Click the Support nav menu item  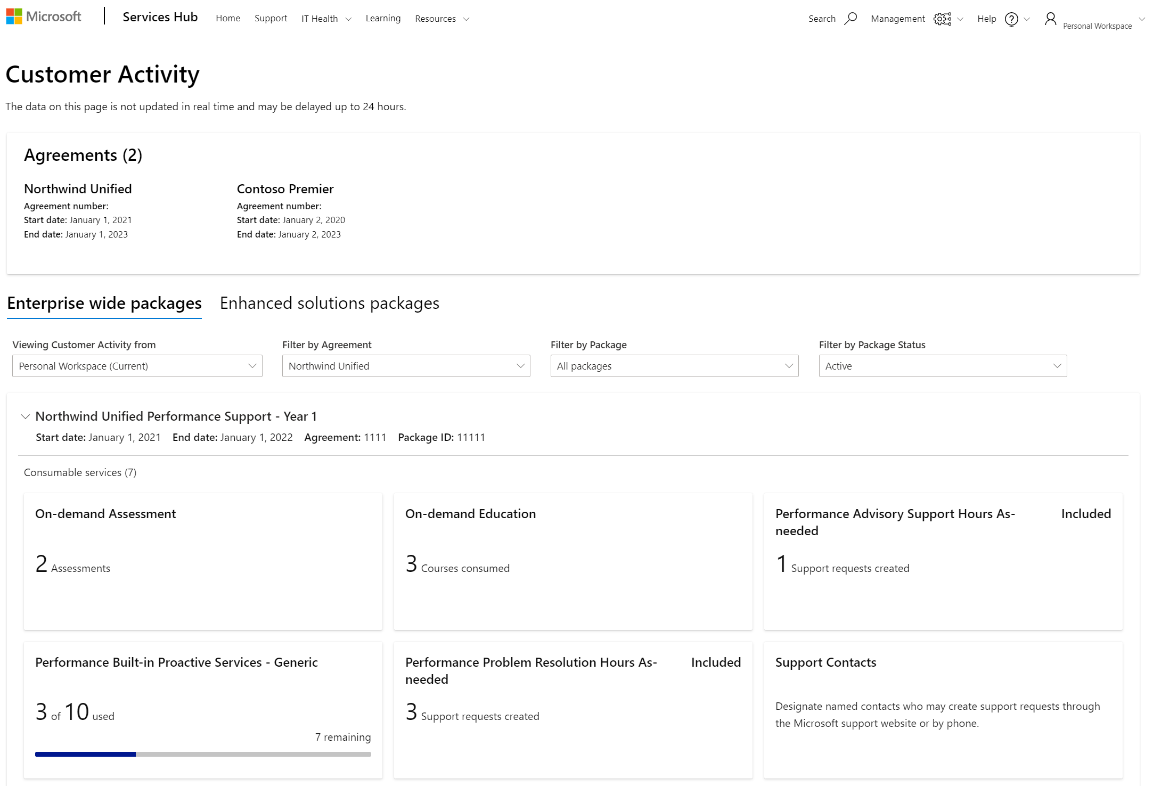[270, 18]
